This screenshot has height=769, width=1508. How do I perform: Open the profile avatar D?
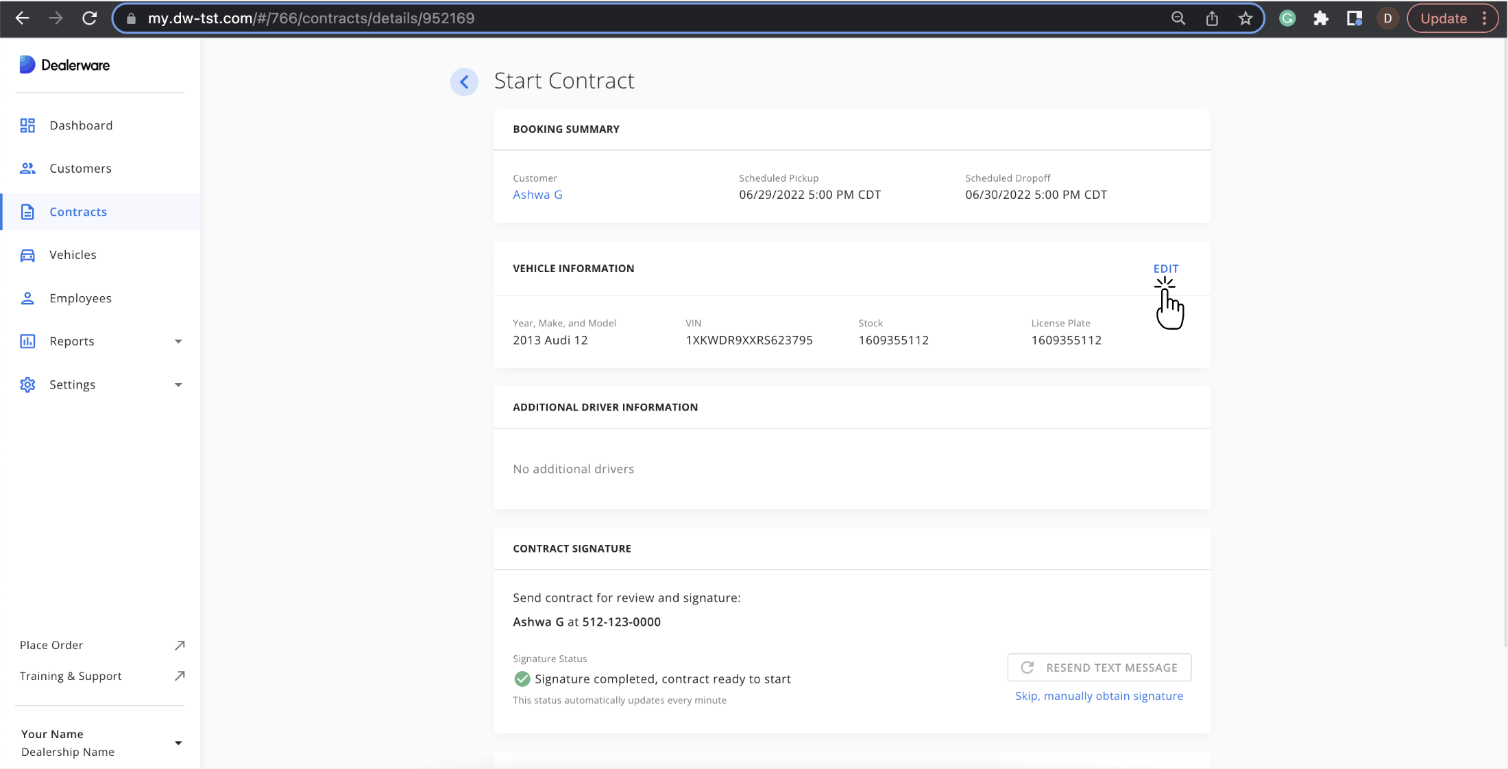point(1387,19)
